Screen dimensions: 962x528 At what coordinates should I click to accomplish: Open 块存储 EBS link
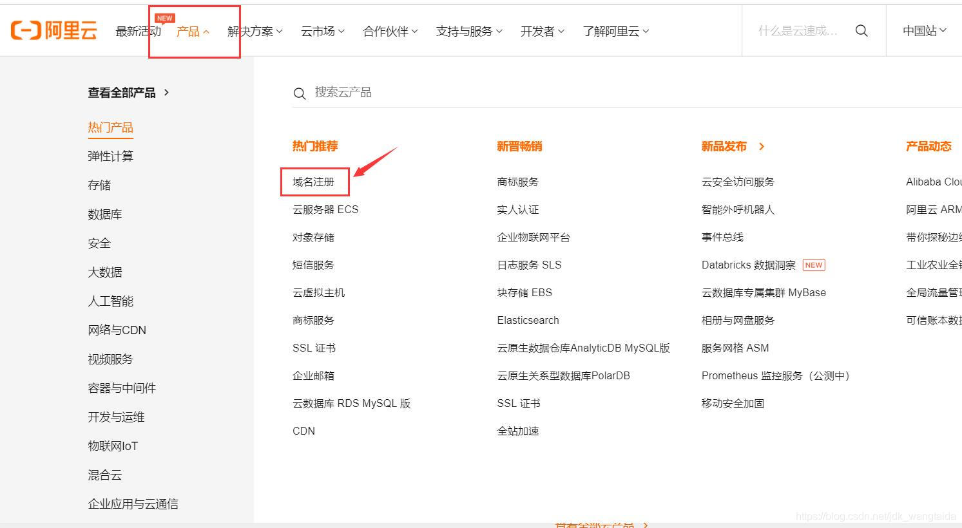point(524,292)
